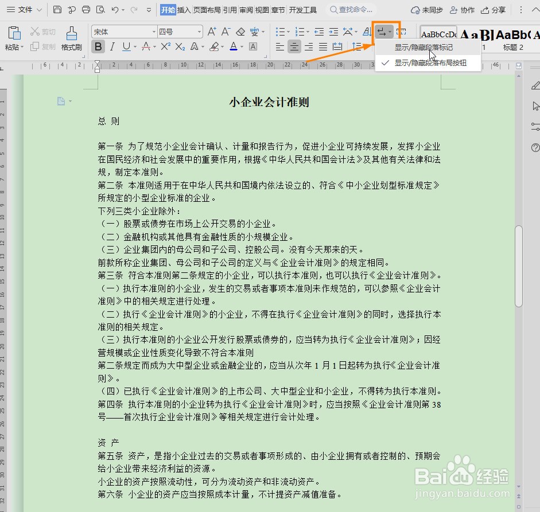Select 显示/隐藏段落标记 menu item
Screen dimensions: 540x512
[428, 48]
